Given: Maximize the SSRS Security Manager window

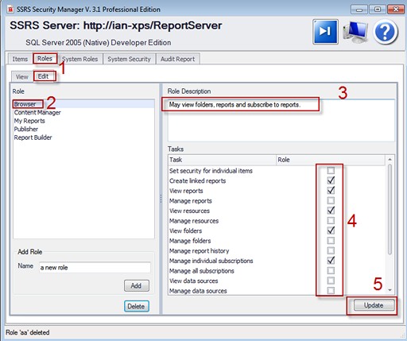Looking at the screenshot, I should coord(377,10).
